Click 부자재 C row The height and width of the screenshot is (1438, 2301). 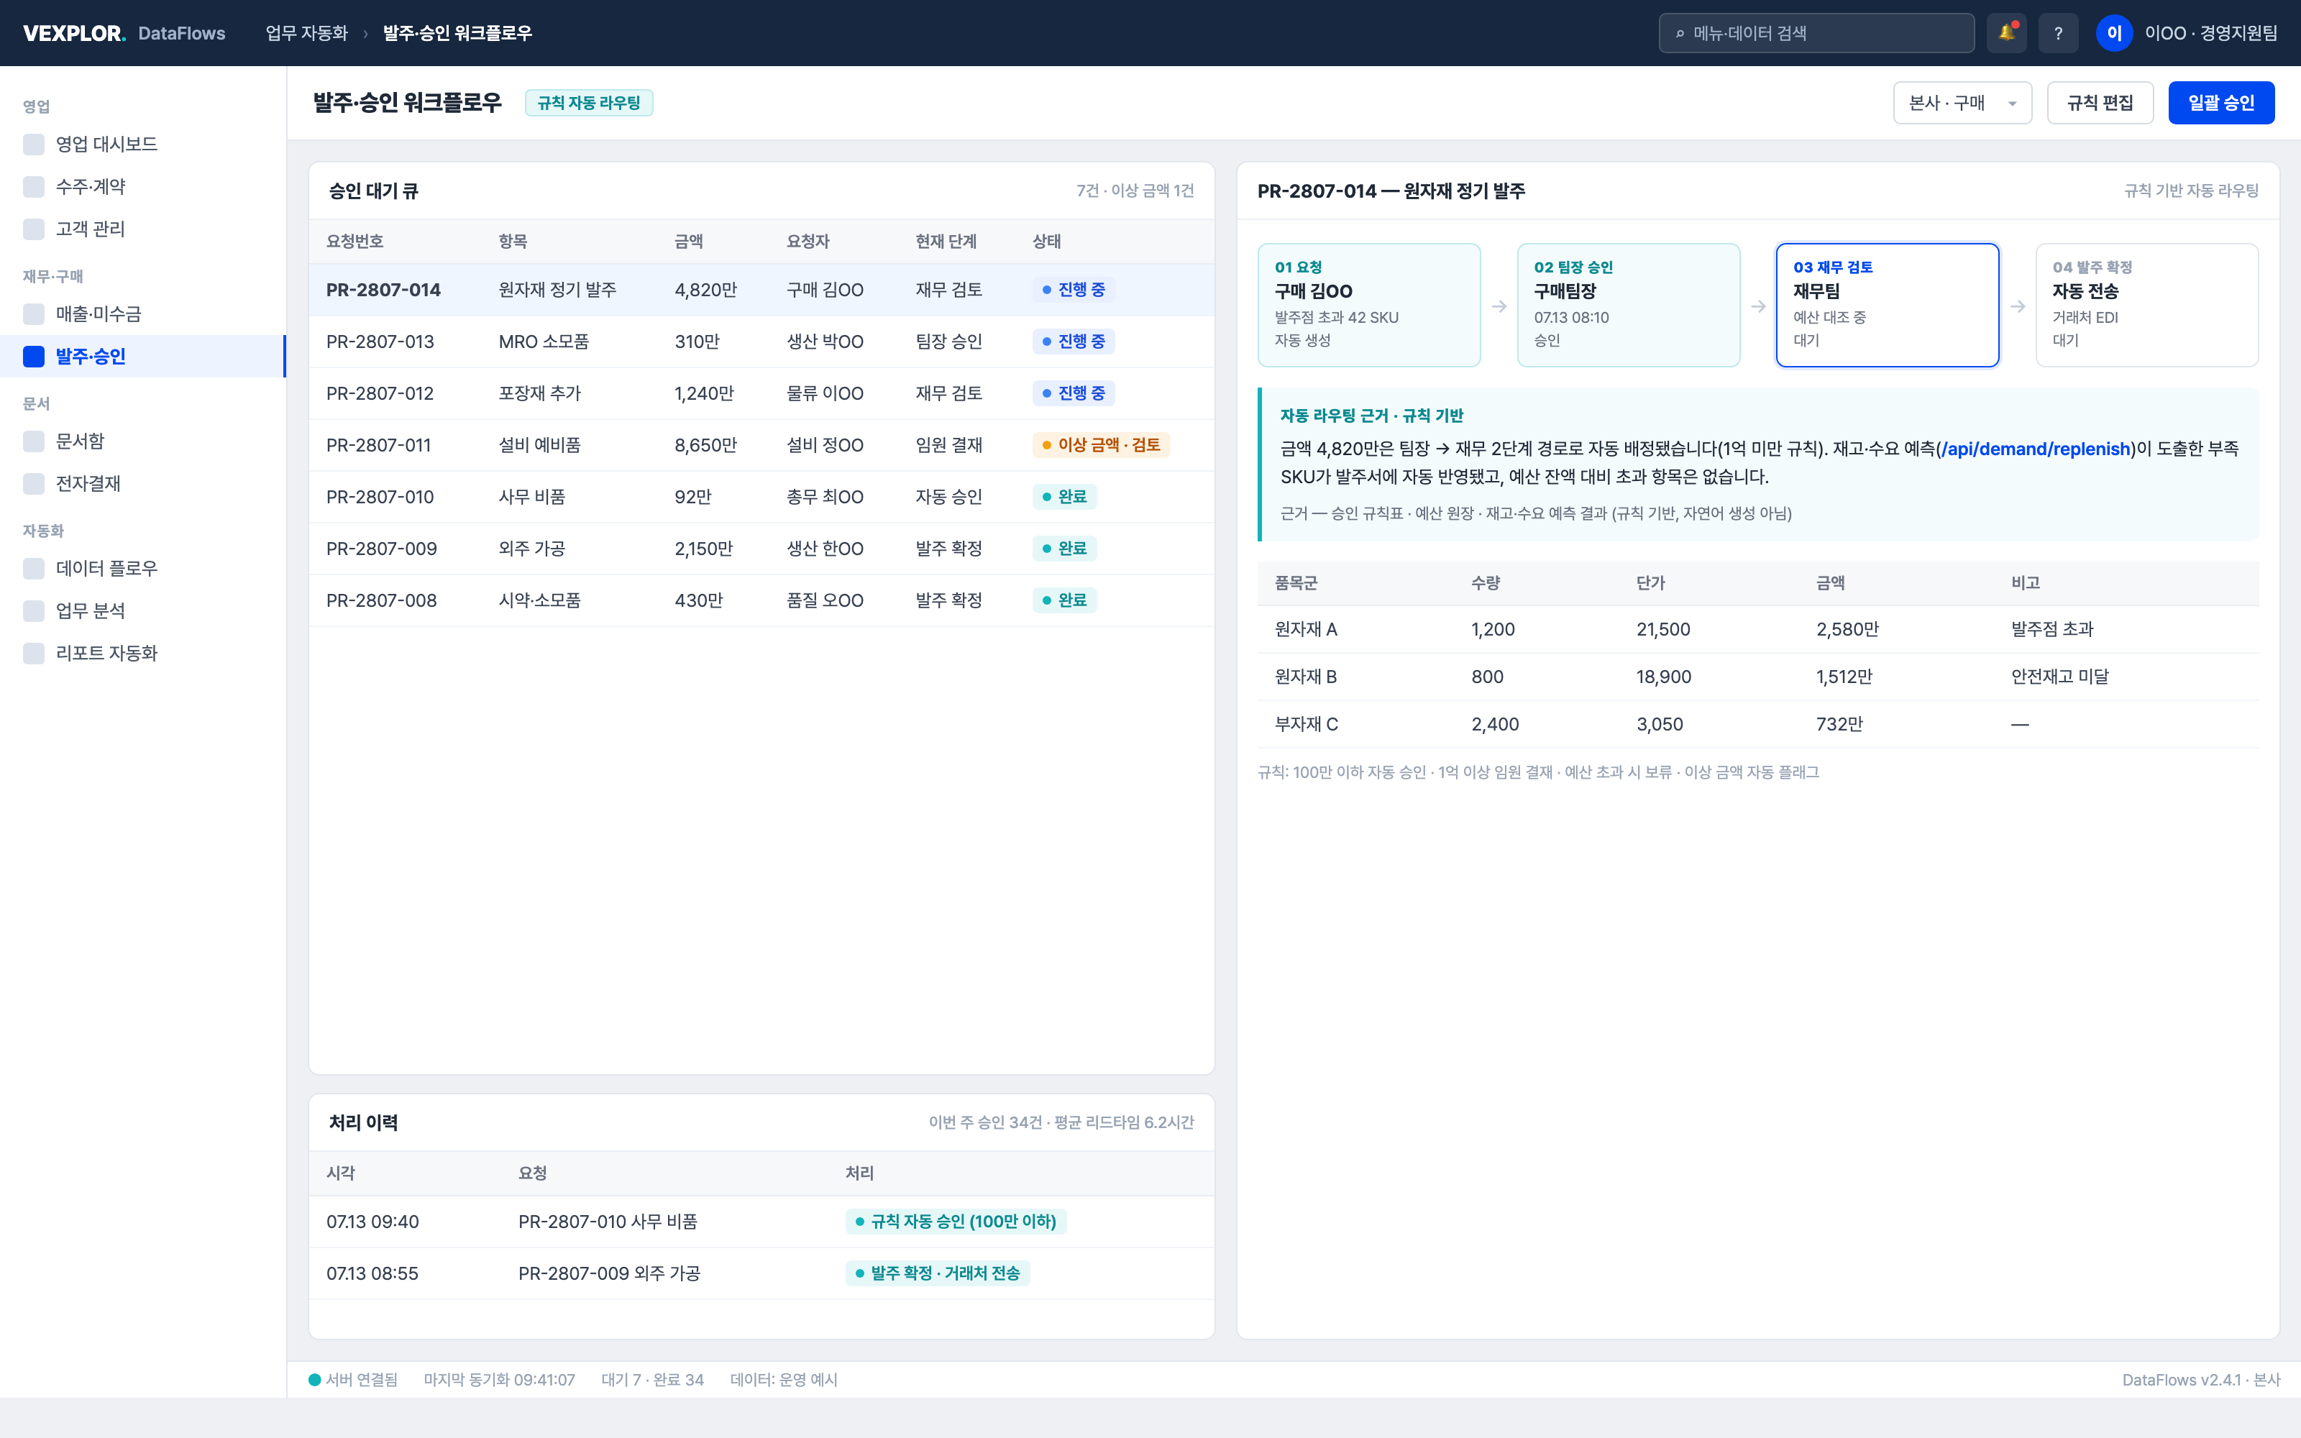[1757, 725]
